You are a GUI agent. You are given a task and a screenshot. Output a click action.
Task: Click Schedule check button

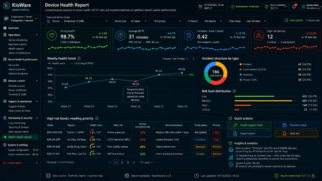296,125
